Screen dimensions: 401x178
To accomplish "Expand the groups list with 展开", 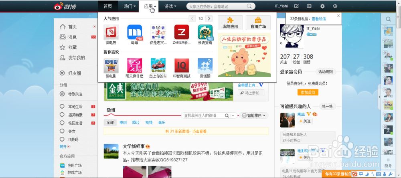I will (x=63, y=147).
